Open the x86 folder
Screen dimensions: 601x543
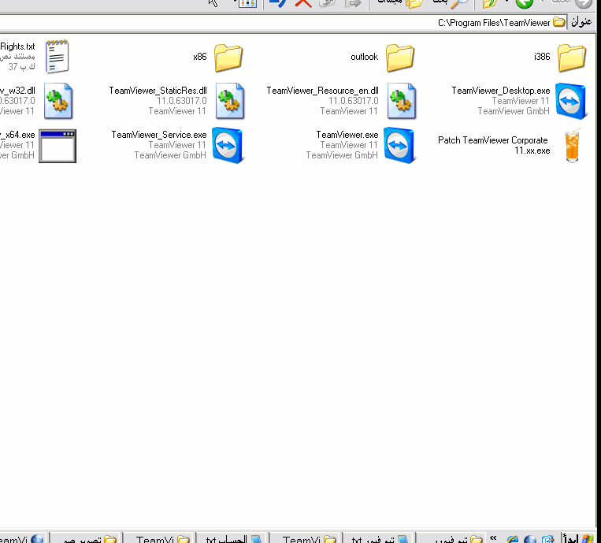(228, 58)
